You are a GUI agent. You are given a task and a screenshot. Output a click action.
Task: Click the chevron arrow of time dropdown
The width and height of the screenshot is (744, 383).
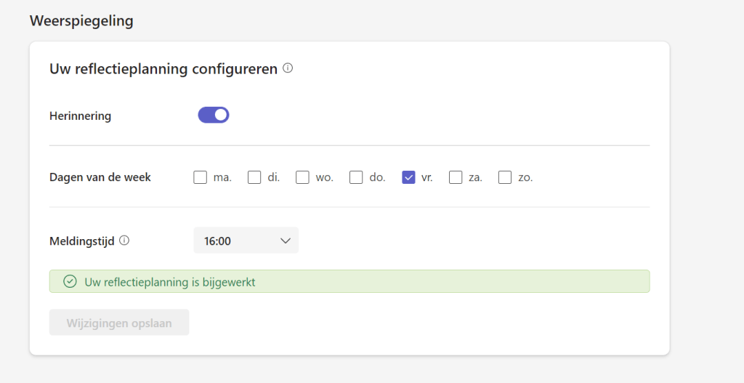[286, 241]
